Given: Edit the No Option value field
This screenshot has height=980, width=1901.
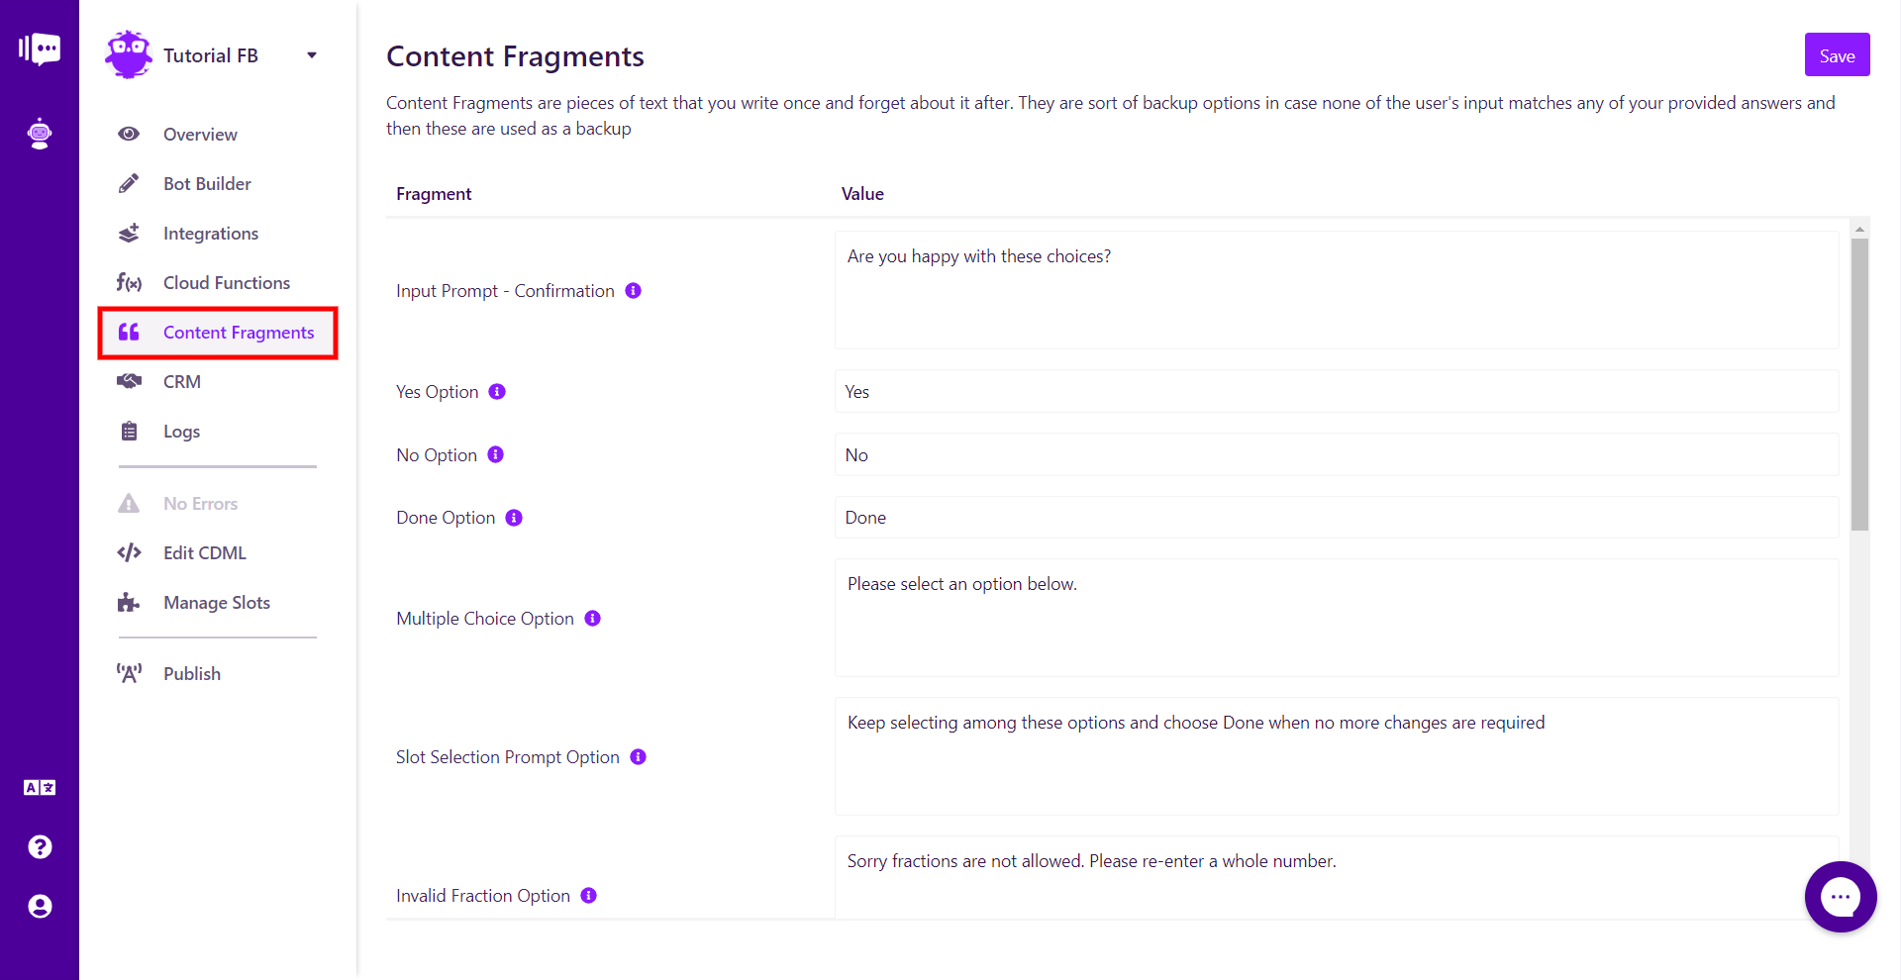Looking at the screenshot, I should click(1337, 454).
